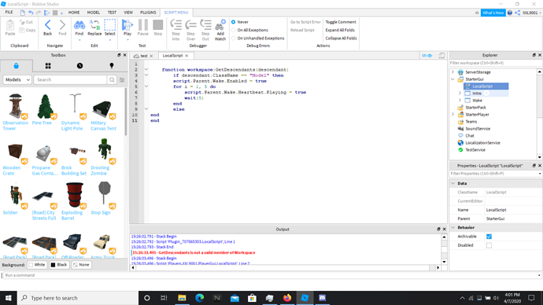Collapse the StarterGui tree node
Viewport: 543px width, 305px height.
click(x=453, y=79)
